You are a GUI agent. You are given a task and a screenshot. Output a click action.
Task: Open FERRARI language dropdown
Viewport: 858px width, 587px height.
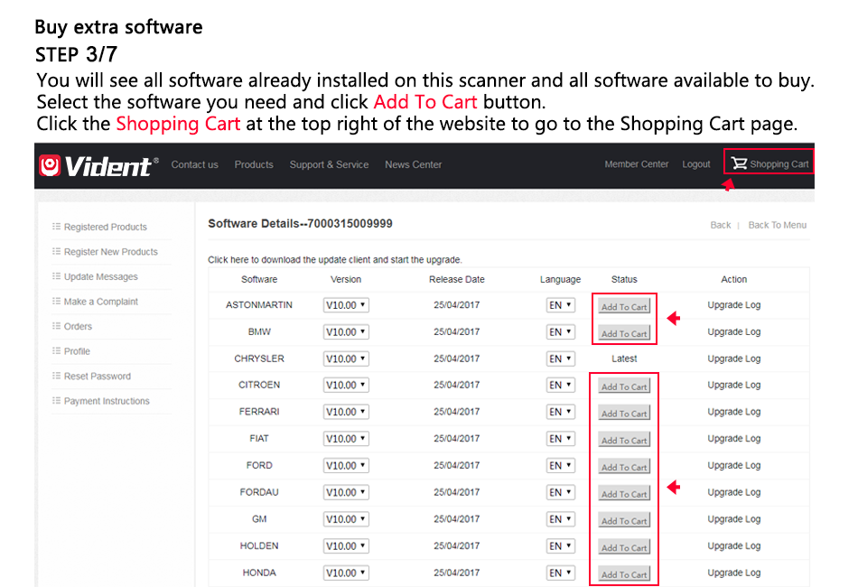[560, 412]
